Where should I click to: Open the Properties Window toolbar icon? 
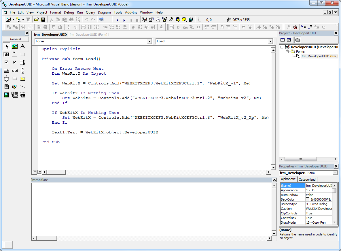pos(151,20)
